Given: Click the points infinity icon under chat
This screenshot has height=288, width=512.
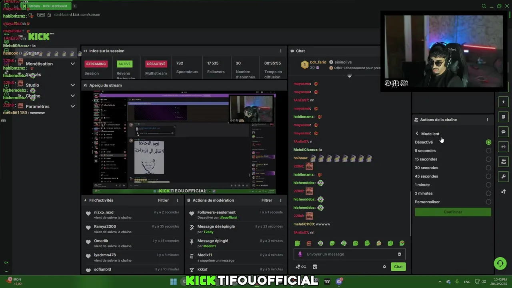Looking at the screenshot, I should pos(301,267).
